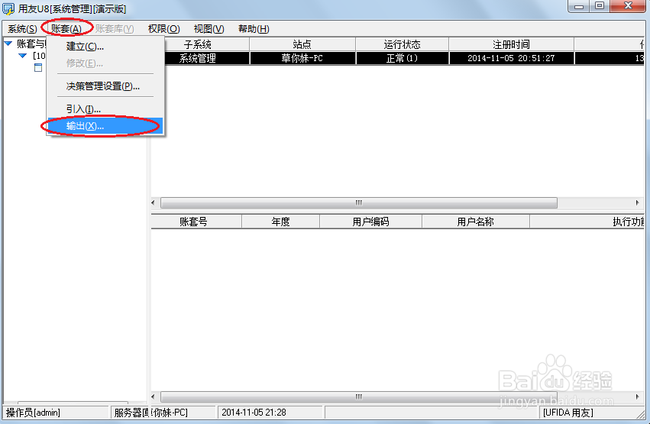Click the 草你妹-PC station cell
Viewport: 650px width, 424px height.
[302, 58]
